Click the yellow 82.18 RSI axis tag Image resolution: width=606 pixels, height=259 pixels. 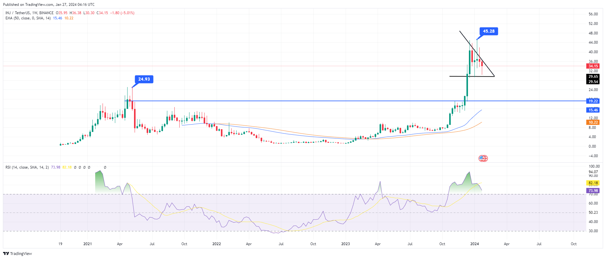[x=593, y=183]
